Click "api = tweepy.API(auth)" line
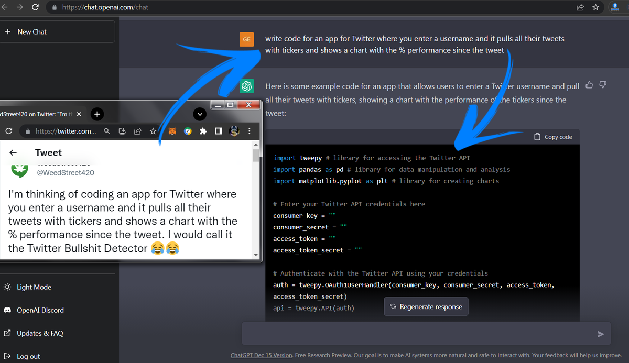629x363 pixels. pos(313,307)
